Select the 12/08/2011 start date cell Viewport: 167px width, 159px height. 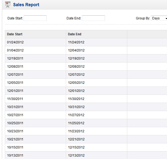(x=35, y=67)
